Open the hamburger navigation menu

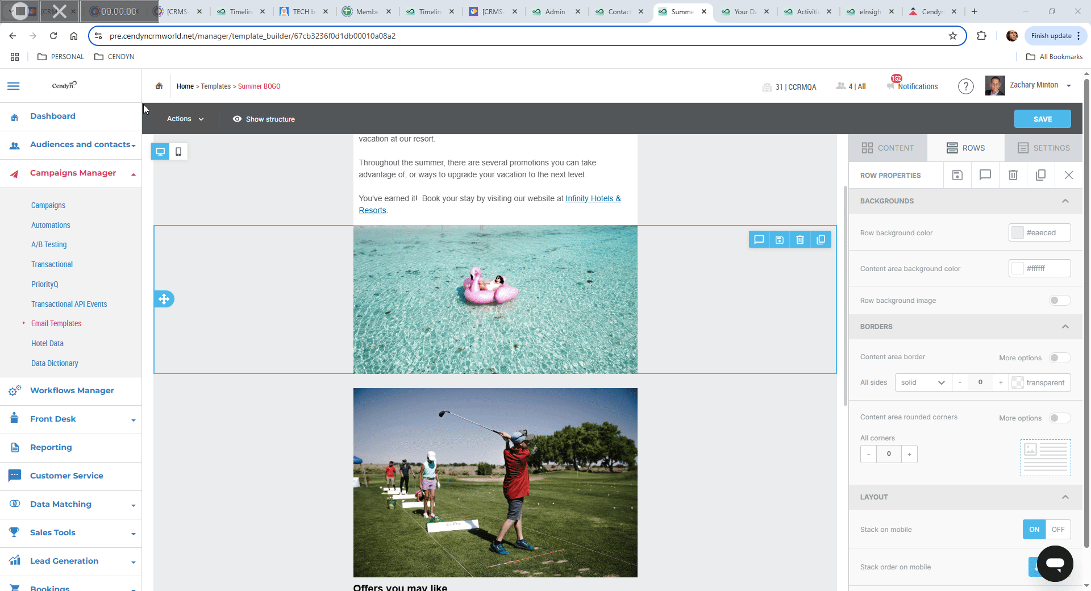(14, 86)
